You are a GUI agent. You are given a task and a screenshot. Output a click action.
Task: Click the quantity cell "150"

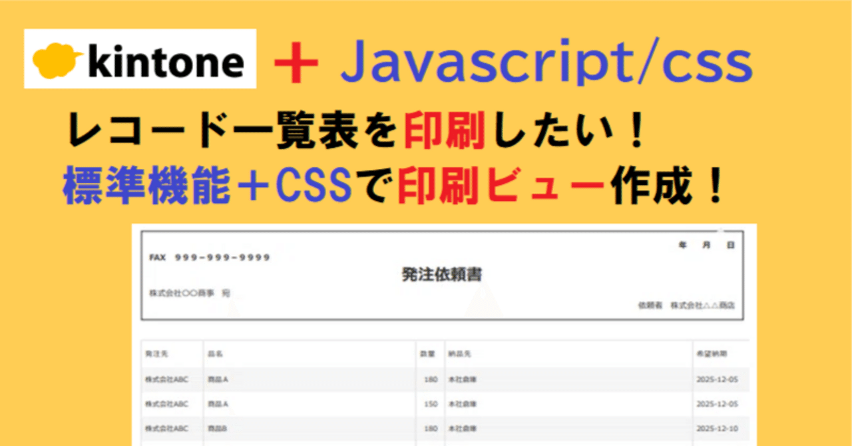[429, 404]
